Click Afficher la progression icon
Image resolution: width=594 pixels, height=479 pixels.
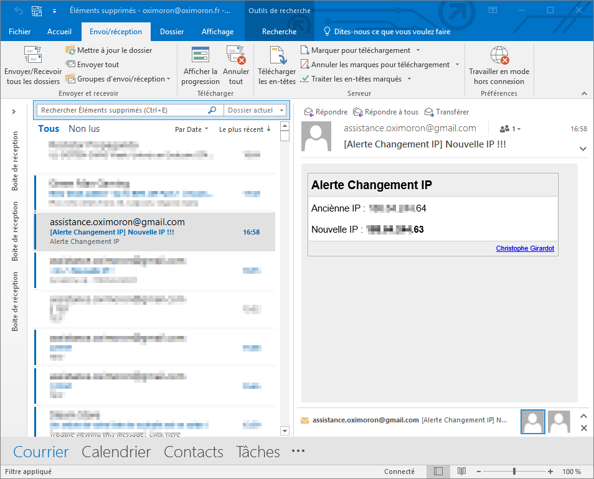click(200, 55)
